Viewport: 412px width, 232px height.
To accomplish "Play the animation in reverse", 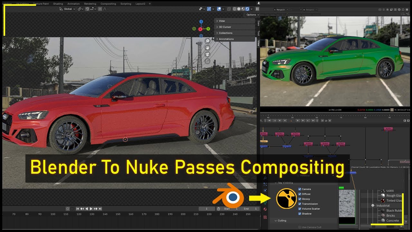I will pyautogui.click(x=87, y=209).
